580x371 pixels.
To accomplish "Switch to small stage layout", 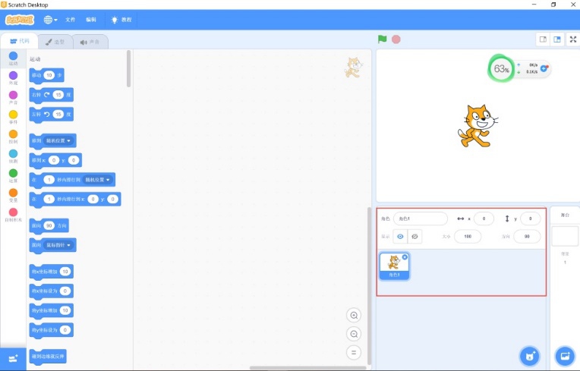I will [x=543, y=39].
